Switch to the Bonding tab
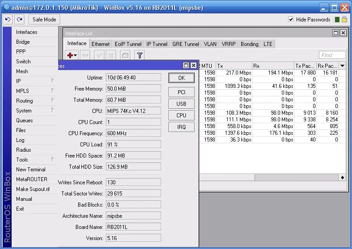The image size is (352, 249). (250, 44)
